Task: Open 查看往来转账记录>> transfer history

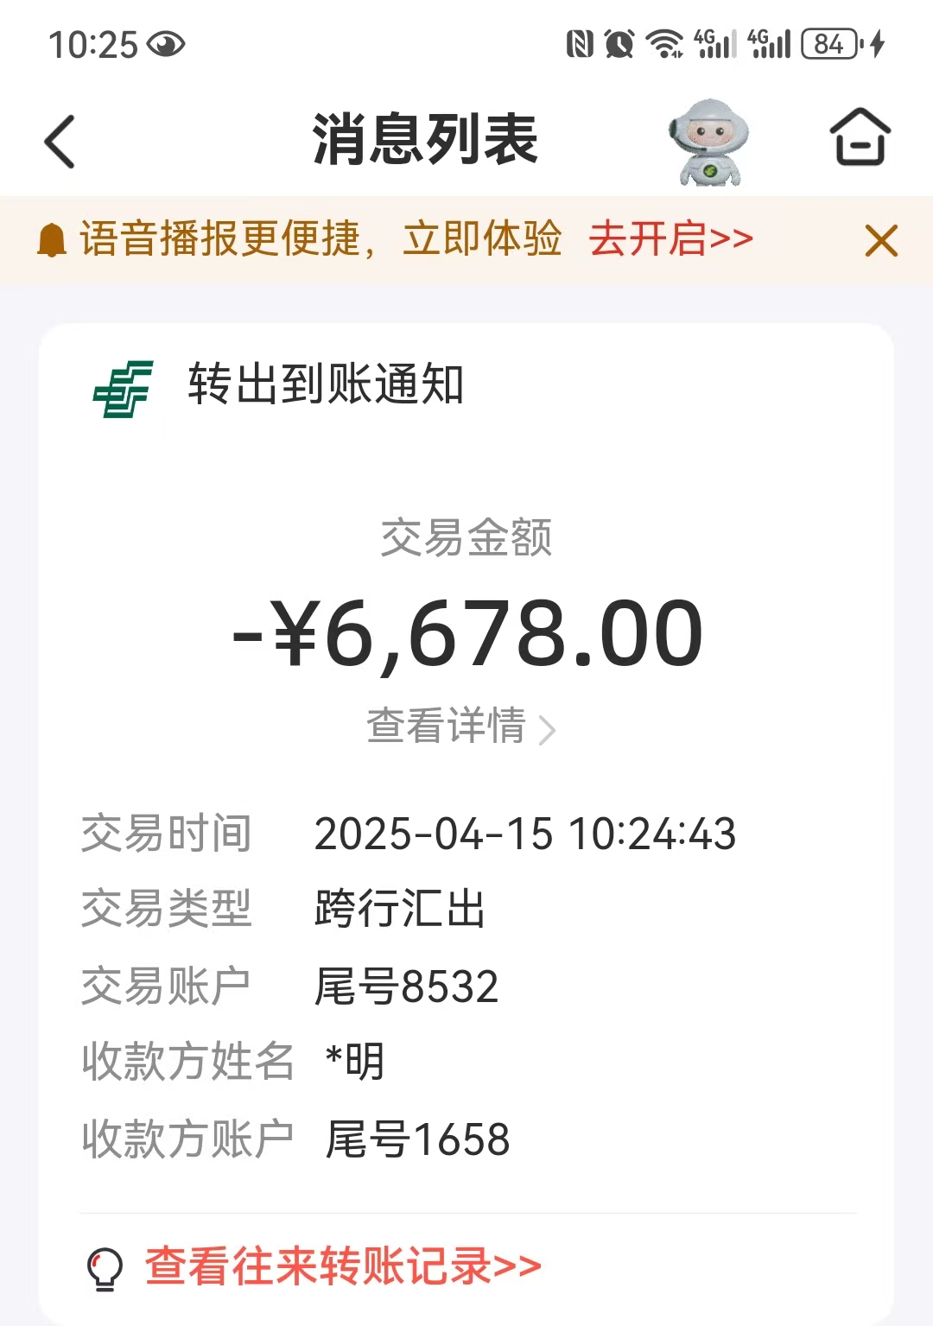Action: tap(343, 1267)
